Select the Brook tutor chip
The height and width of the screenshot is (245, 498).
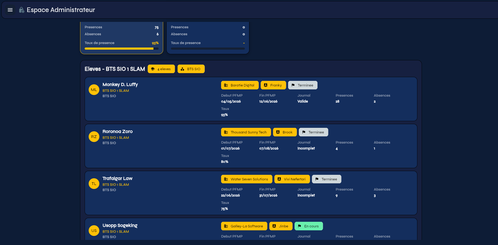(x=285, y=132)
